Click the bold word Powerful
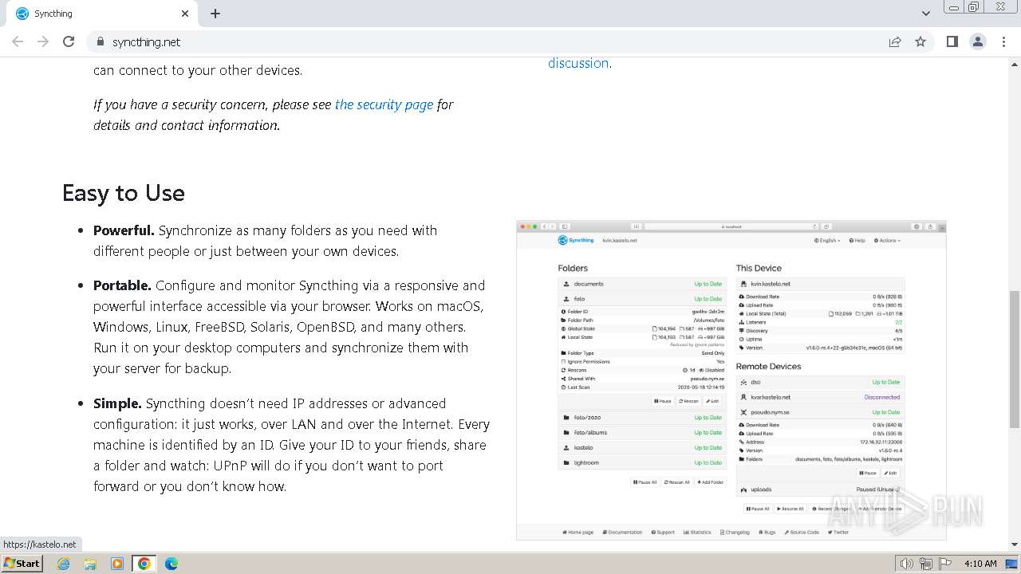The height and width of the screenshot is (574, 1021). coord(124,230)
